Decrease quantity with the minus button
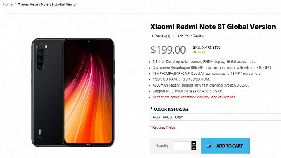281x158 pixels. coord(193,148)
